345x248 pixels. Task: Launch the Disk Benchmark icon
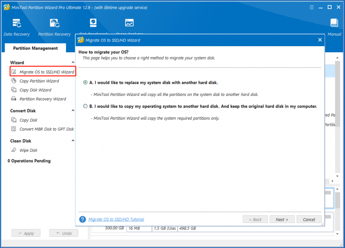[93, 23]
